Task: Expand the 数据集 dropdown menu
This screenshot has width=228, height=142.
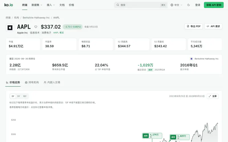Action: pyautogui.click(x=37, y=5)
